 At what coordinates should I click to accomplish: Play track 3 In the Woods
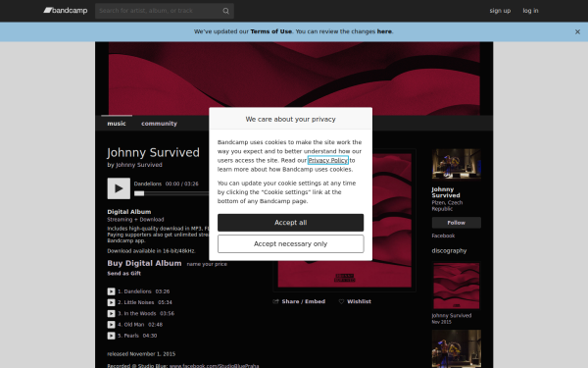coord(111,314)
